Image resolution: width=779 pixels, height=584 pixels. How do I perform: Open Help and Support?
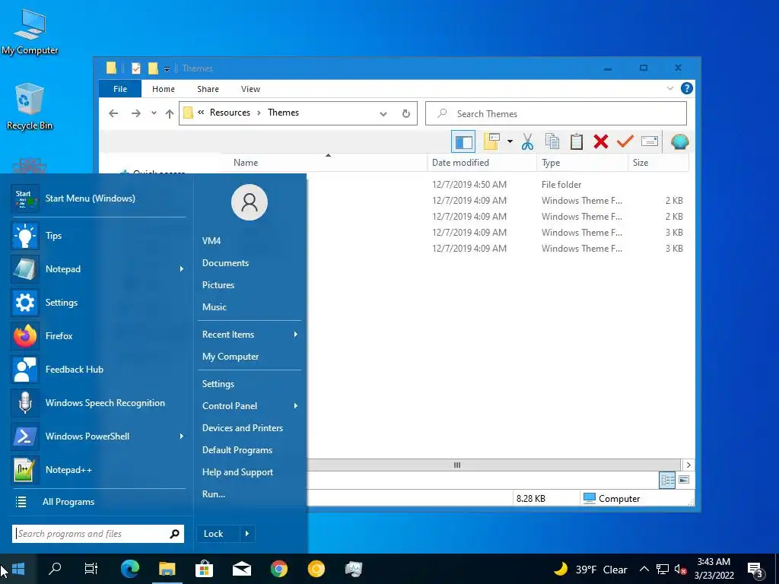(237, 472)
